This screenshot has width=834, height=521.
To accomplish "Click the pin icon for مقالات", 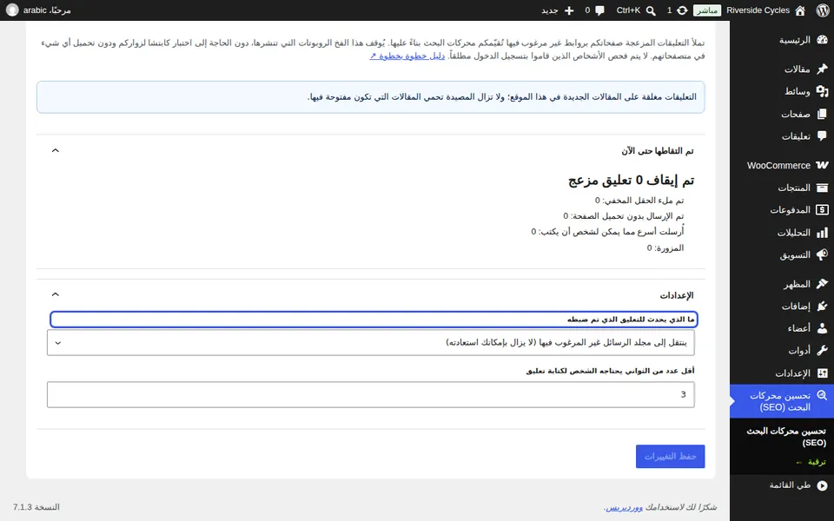I will pyautogui.click(x=823, y=69).
